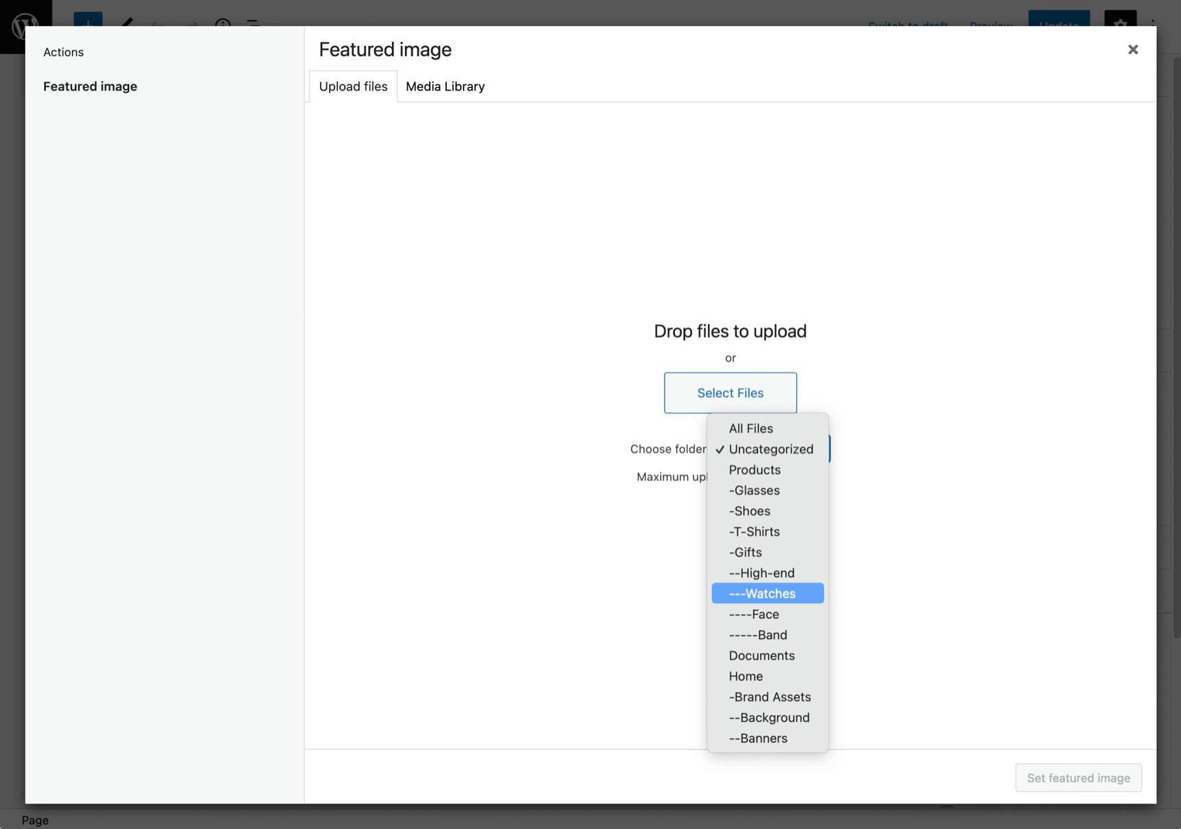The image size is (1181, 829).
Task: Close the Featured image dialog
Action: tap(1133, 49)
